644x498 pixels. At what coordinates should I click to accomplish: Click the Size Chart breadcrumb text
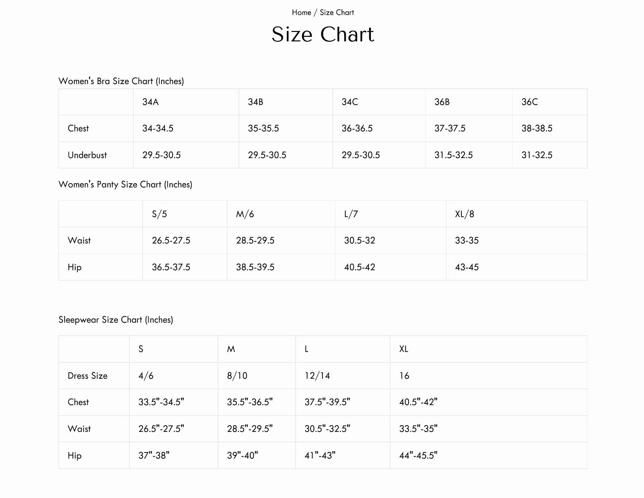click(337, 12)
